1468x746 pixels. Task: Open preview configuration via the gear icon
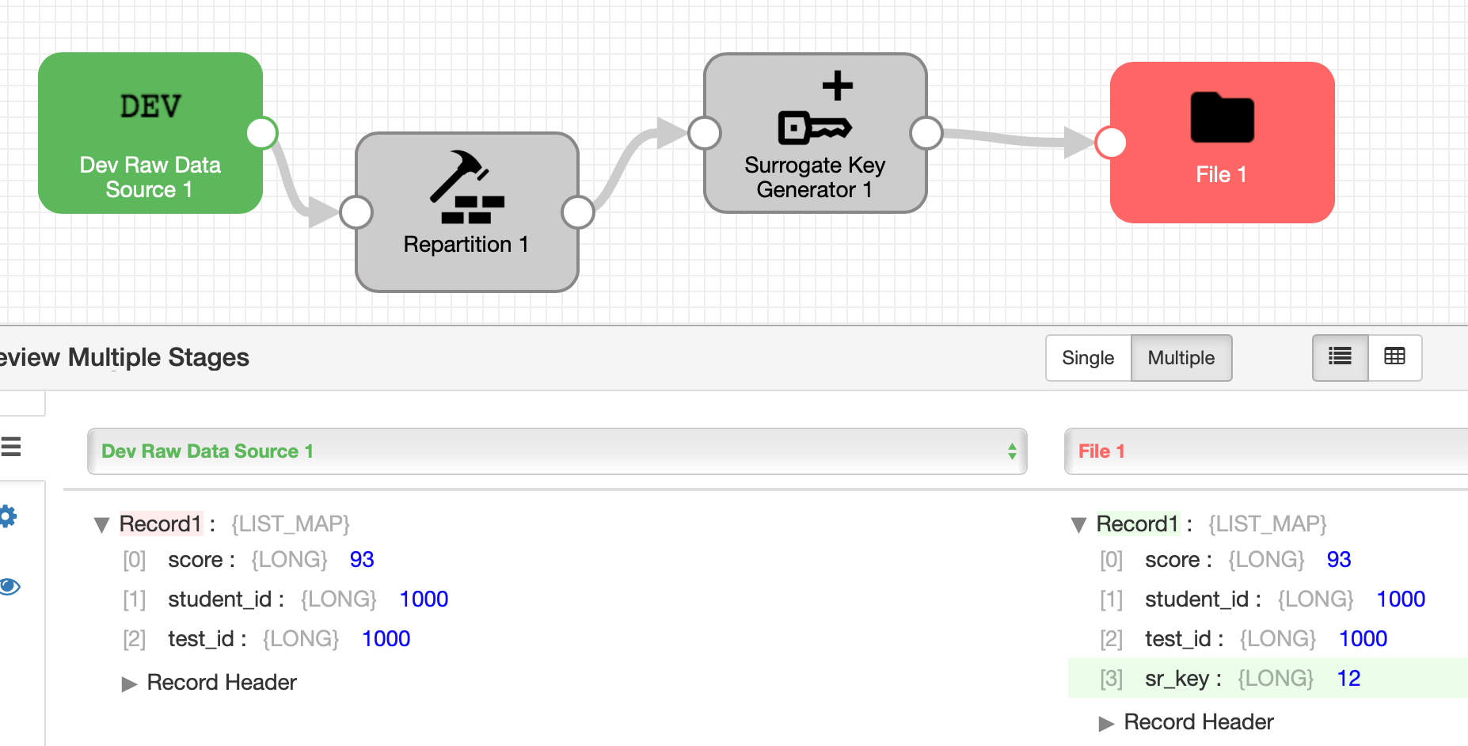(x=9, y=516)
